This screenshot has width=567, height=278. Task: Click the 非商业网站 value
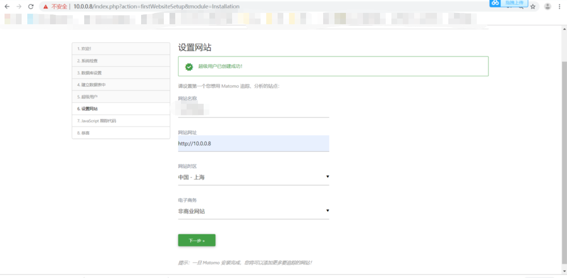[x=192, y=211]
